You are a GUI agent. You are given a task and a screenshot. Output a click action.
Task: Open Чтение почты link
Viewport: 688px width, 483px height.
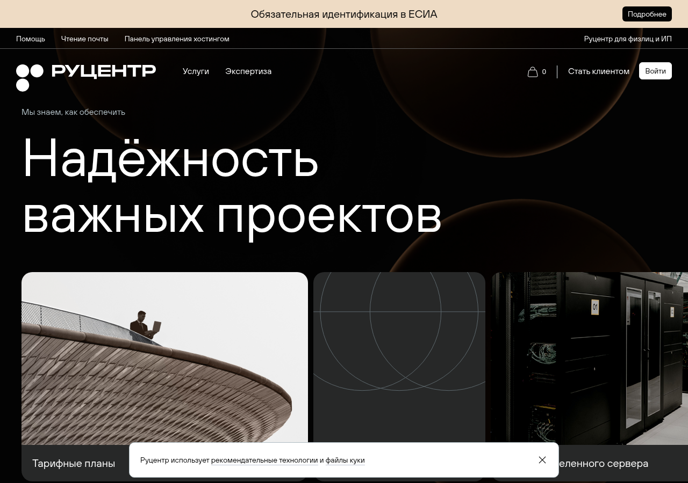pyautogui.click(x=85, y=39)
